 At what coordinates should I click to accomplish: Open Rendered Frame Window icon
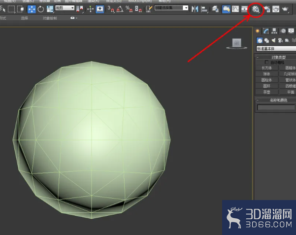click(276, 9)
